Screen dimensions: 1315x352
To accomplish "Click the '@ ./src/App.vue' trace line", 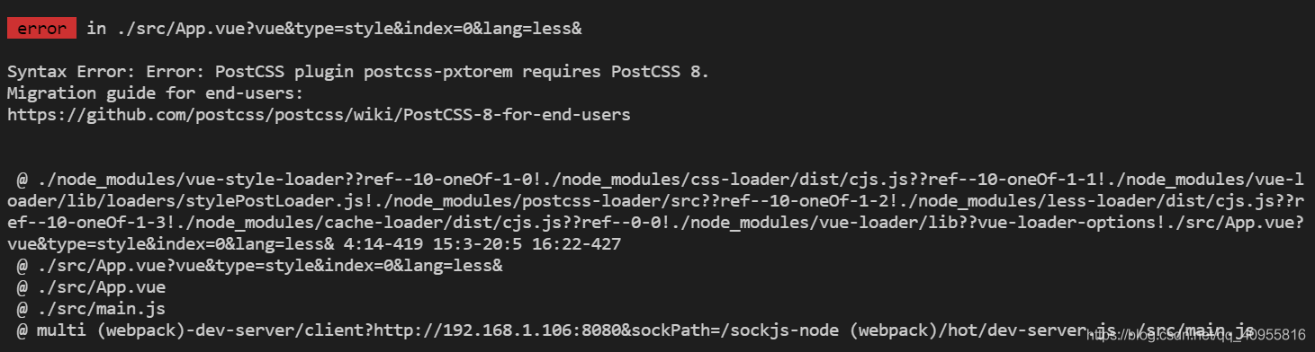I will [x=90, y=287].
